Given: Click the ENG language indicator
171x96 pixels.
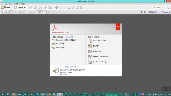Looking at the screenshot, I should coord(160,94).
